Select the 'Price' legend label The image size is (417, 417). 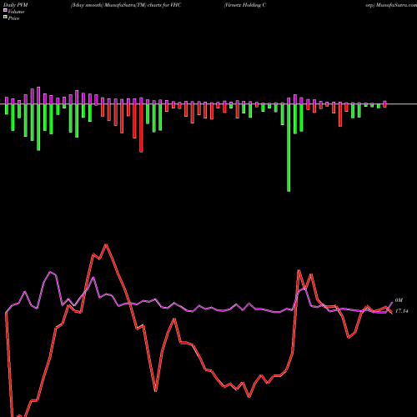click(13, 18)
